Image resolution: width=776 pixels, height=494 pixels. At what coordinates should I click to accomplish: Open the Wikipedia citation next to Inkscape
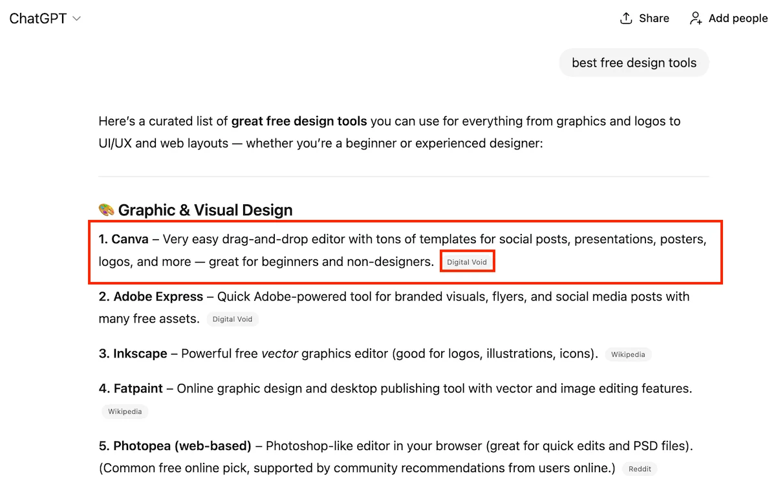[x=628, y=354]
